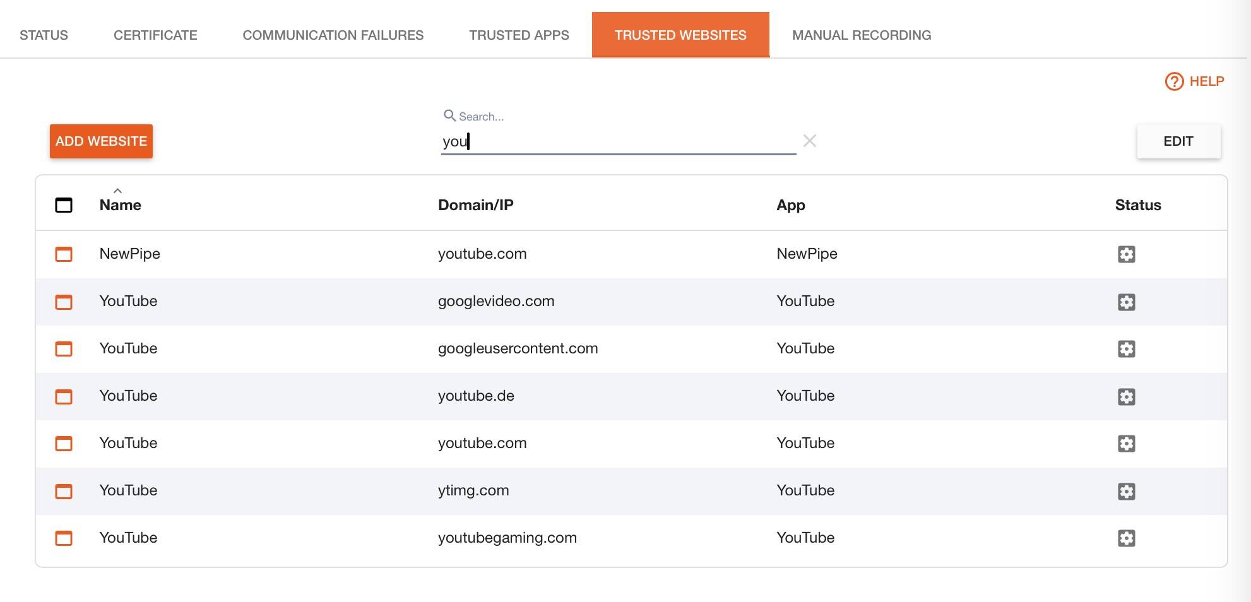
Task: Click the EDIT button
Action: 1178,141
